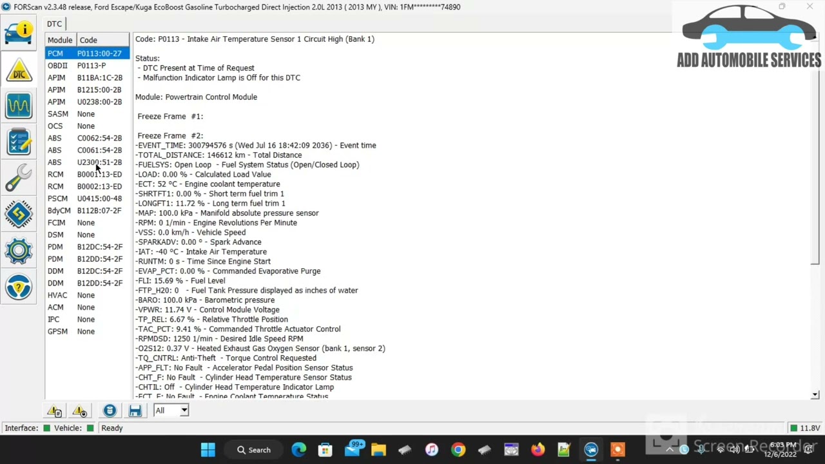Screen dimensions: 825x464
Task: Select the ABS U2300:51-2B row
Action: 87,162
